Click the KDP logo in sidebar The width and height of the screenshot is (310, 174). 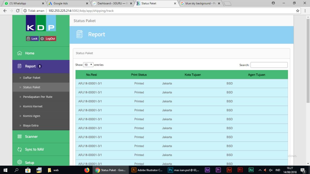coord(41,23)
